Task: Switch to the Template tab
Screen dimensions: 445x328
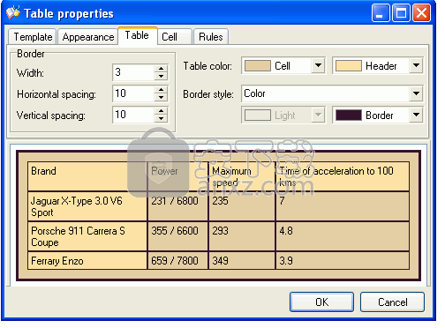Action: point(33,38)
